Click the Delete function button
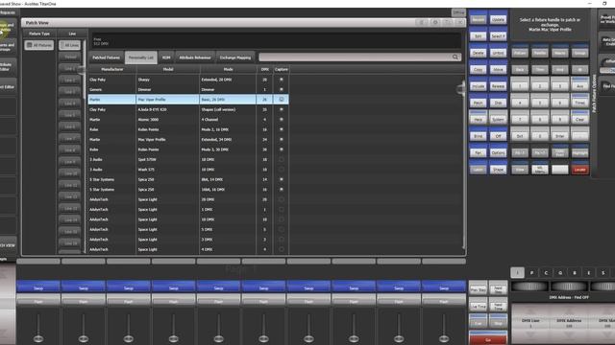This screenshot has height=345, width=615. pos(479,53)
